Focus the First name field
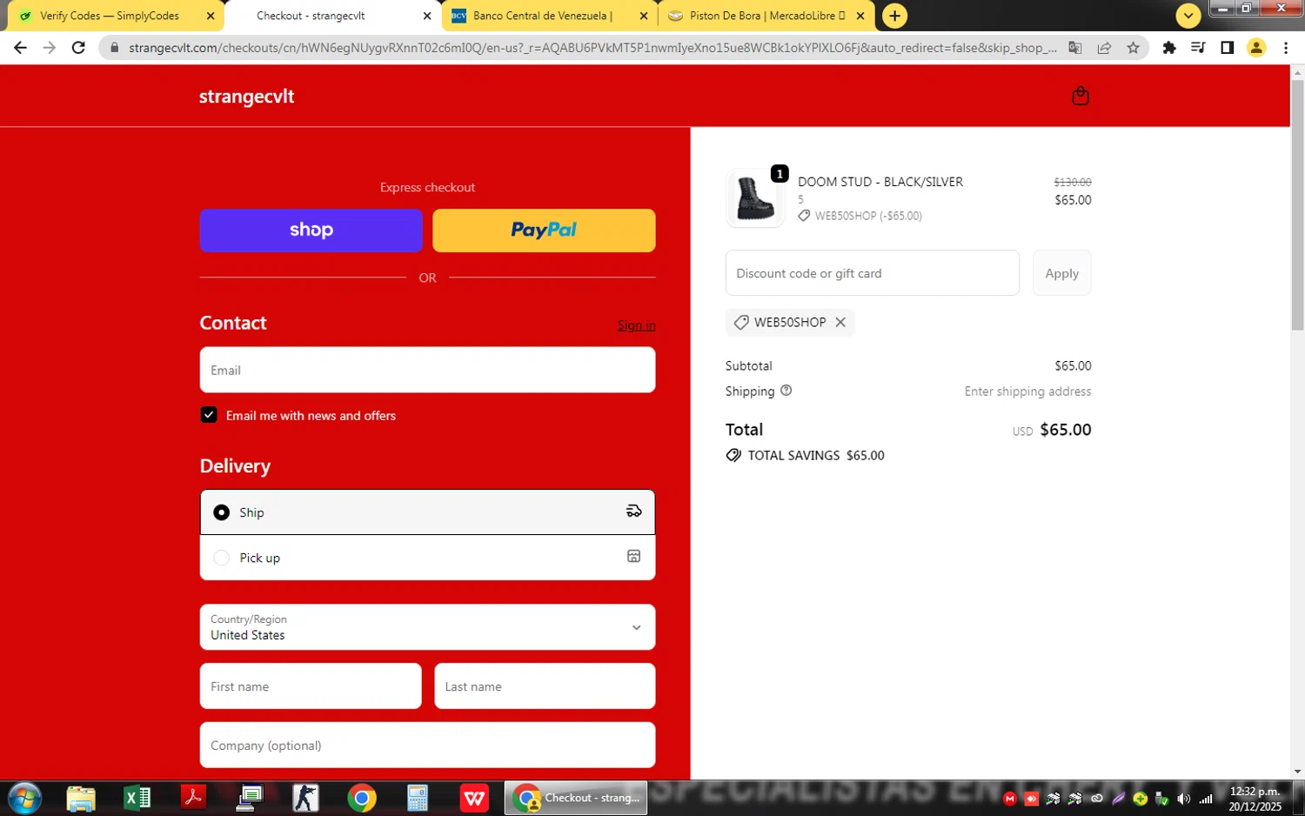This screenshot has width=1305, height=816. [x=311, y=686]
